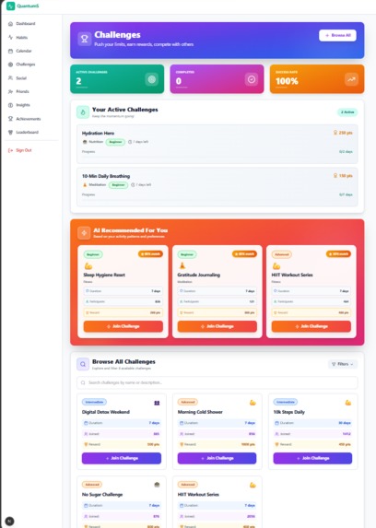376x528 pixels.
Task: Click flame icon beside Your Active Challenges
Action: (x=83, y=112)
